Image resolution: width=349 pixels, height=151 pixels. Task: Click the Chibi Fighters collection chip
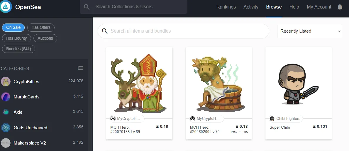pos(286,119)
